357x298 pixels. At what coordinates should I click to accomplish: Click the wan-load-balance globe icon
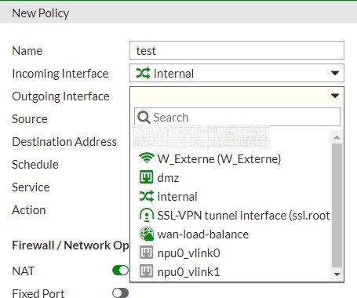(x=147, y=234)
